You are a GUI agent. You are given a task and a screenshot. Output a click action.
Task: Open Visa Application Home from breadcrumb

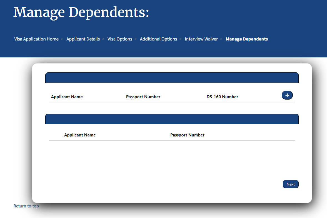(x=36, y=39)
